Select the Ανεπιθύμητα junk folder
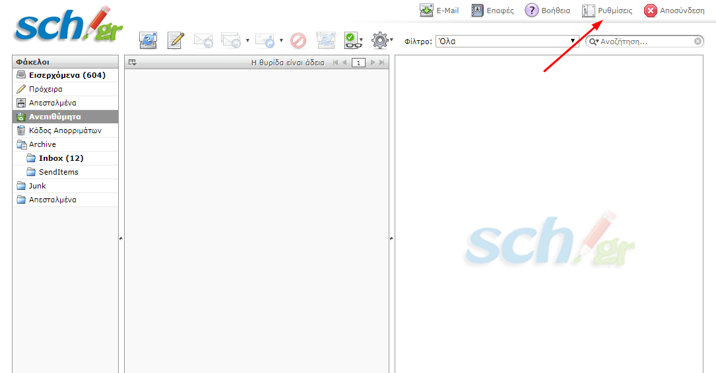The width and height of the screenshot is (716, 373). coord(65,117)
